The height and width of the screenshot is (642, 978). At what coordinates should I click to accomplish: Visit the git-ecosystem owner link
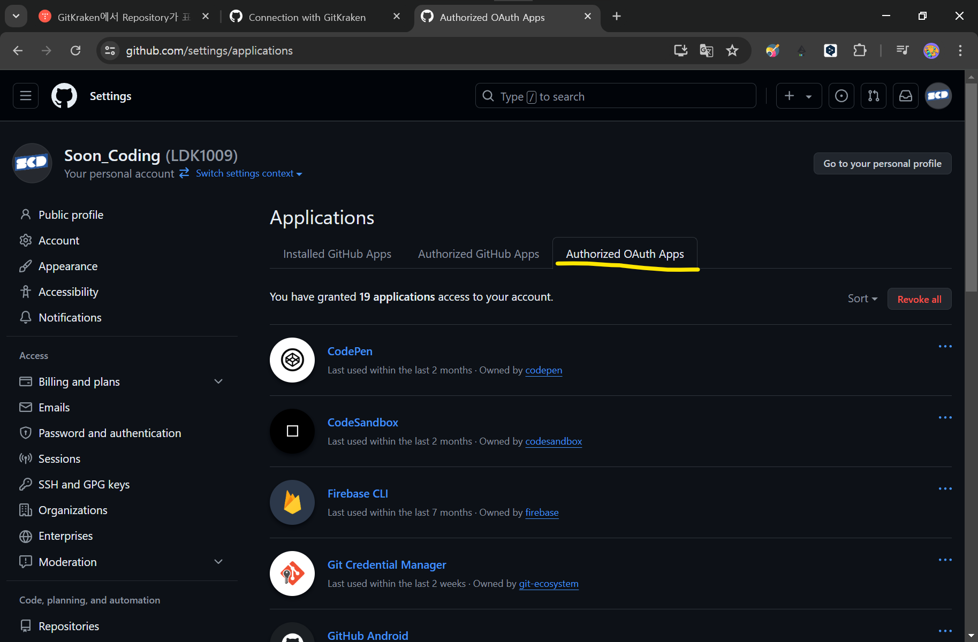(549, 583)
